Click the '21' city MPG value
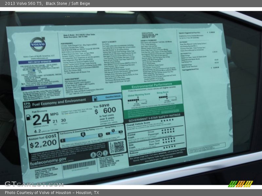This screenshot has height=196, width=262. [55, 121]
